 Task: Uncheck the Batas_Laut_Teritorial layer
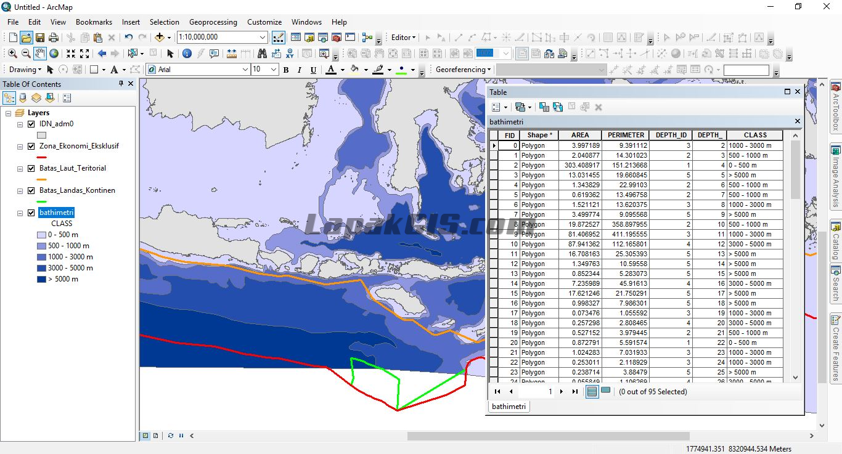tap(31, 168)
